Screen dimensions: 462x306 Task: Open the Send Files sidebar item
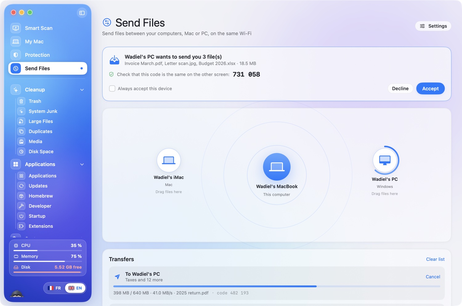click(x=48, y=68)
